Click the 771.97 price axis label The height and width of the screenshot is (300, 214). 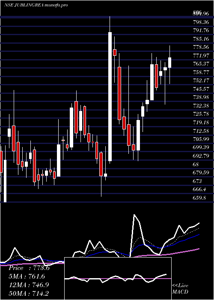point(201,55)
